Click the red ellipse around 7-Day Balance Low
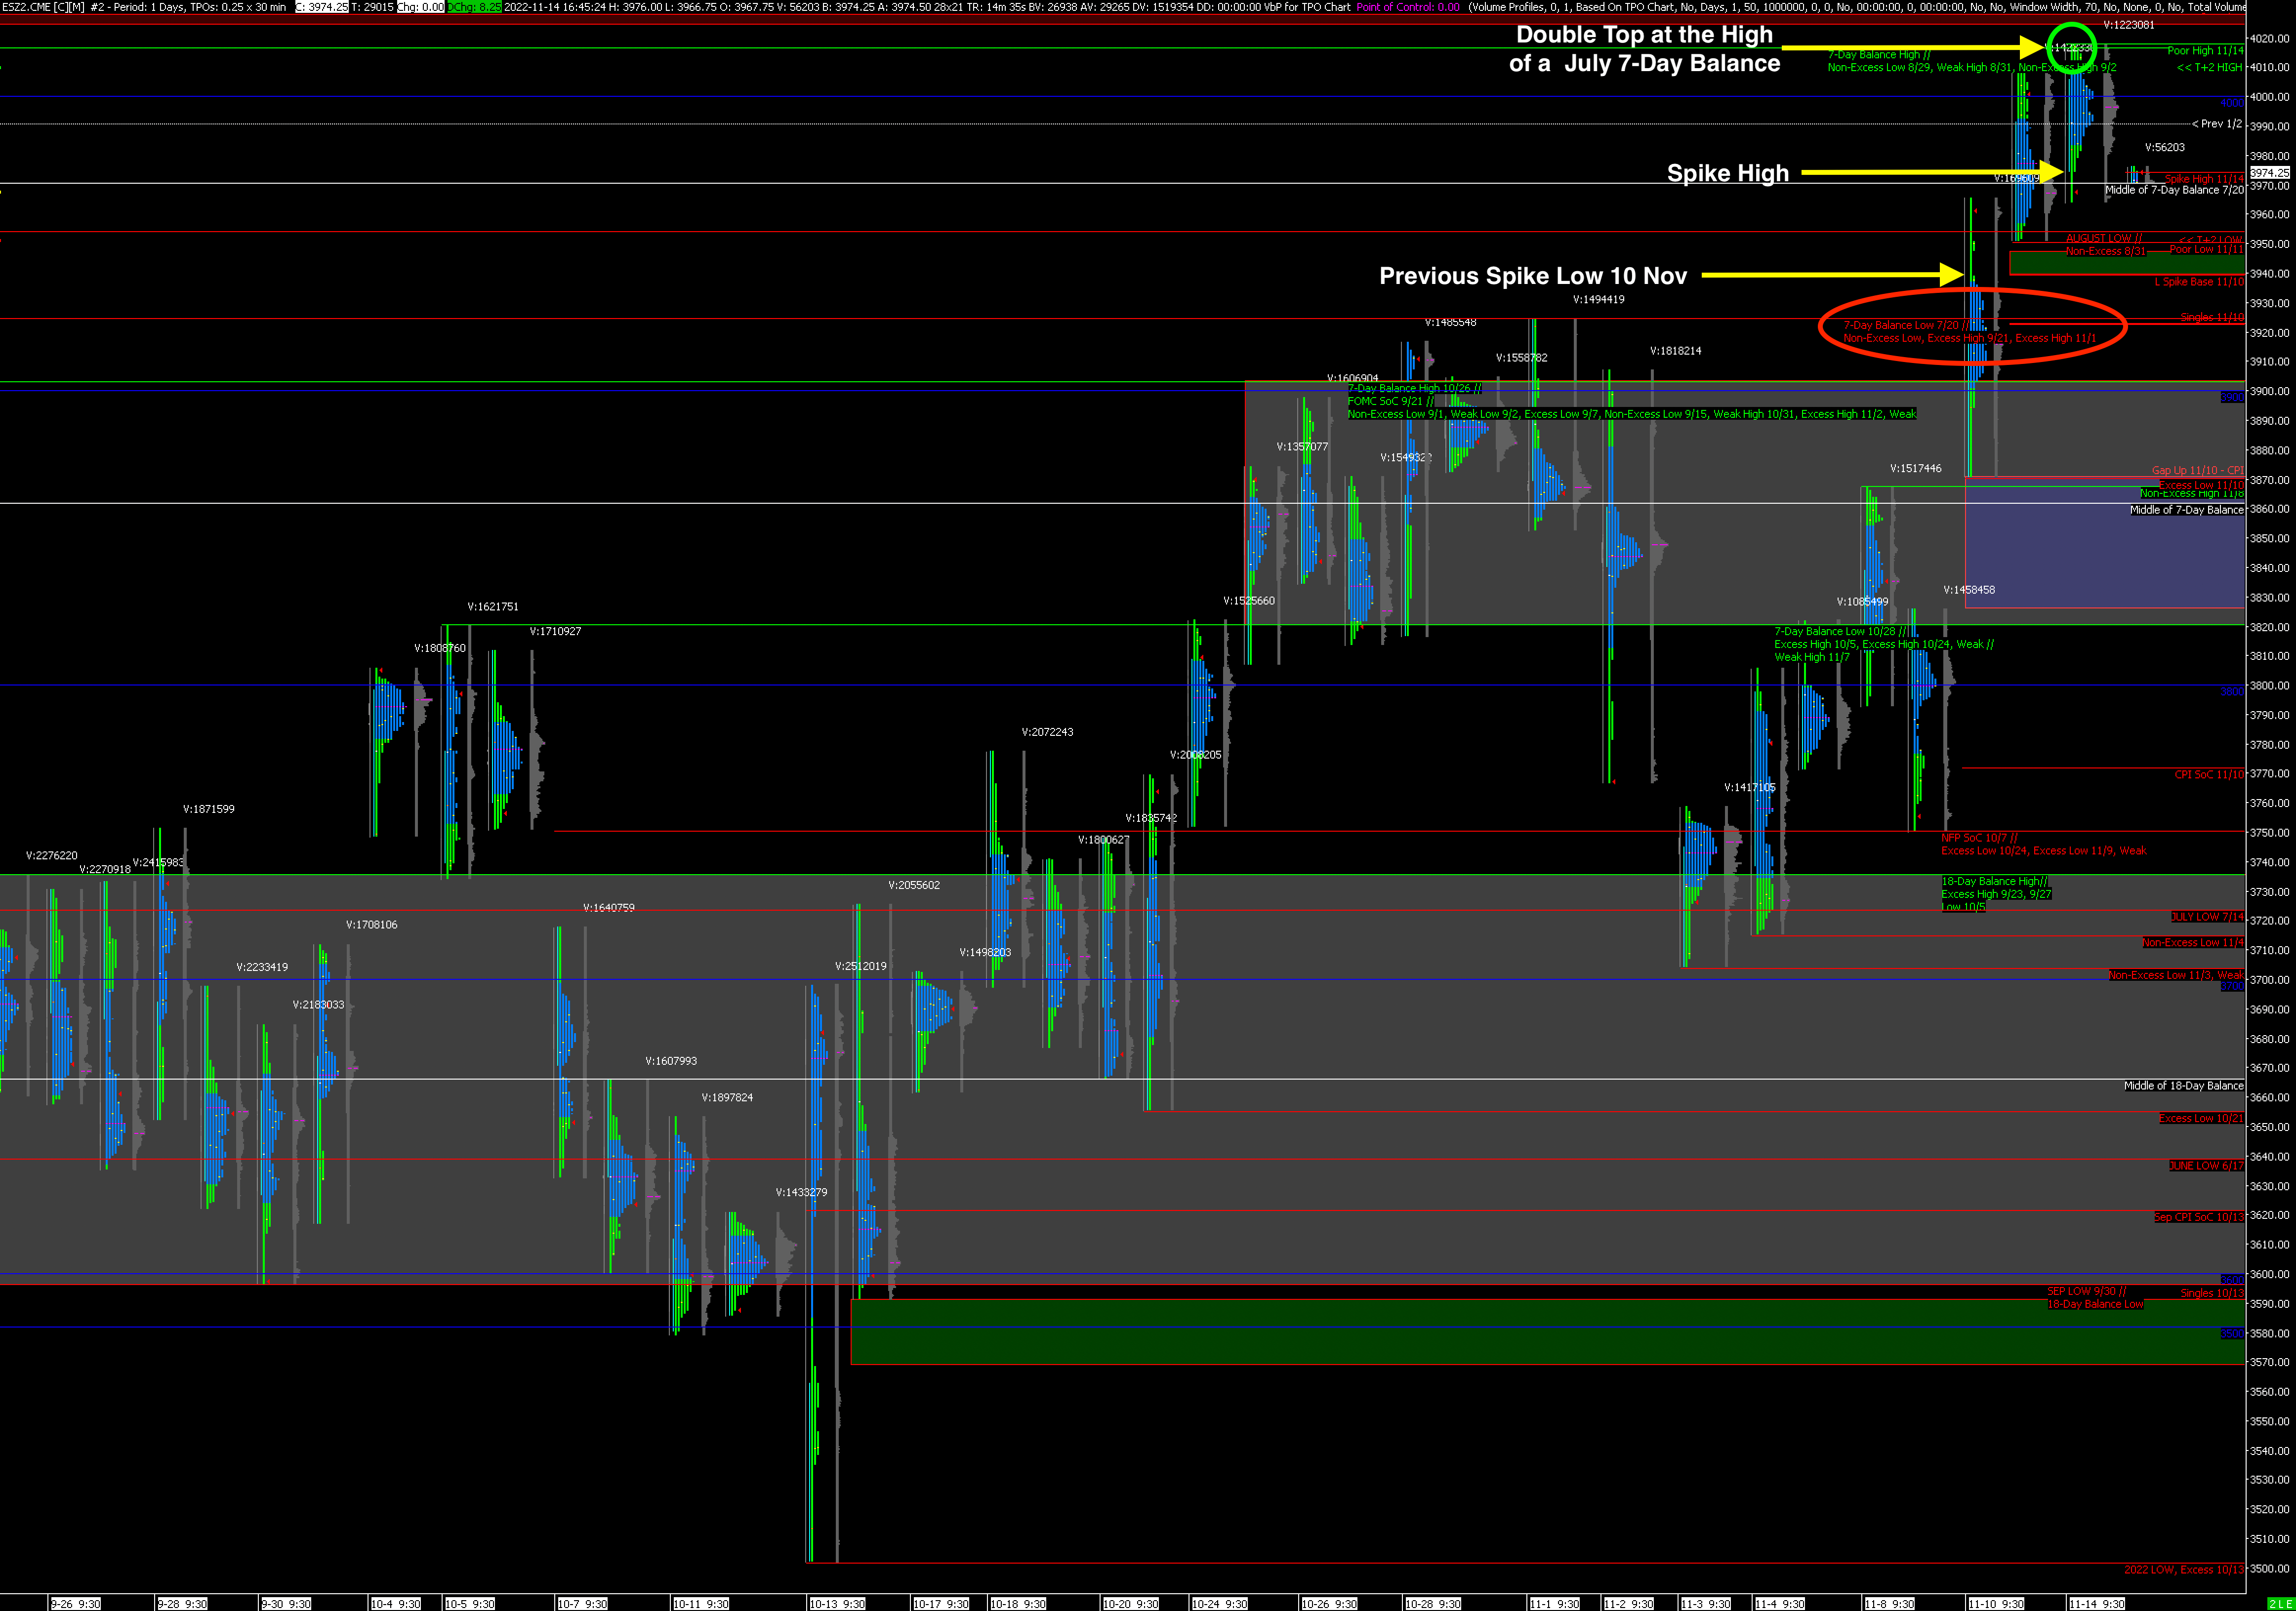The image size is (2296, 1611). [1972, 327]
